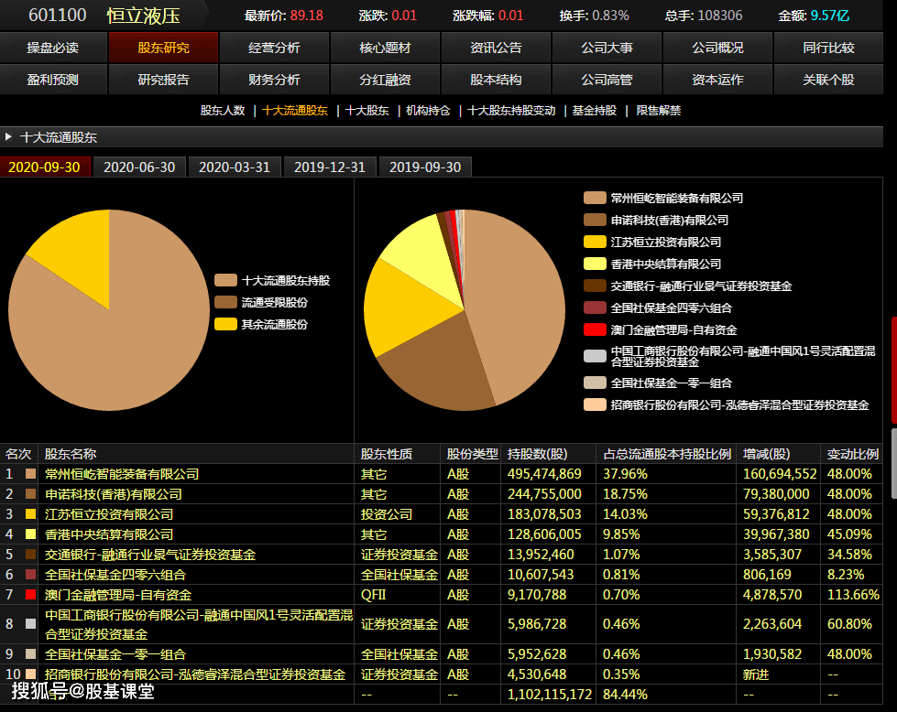
Task: Open the 操盘必读 section
Action: tap(53, 48)
